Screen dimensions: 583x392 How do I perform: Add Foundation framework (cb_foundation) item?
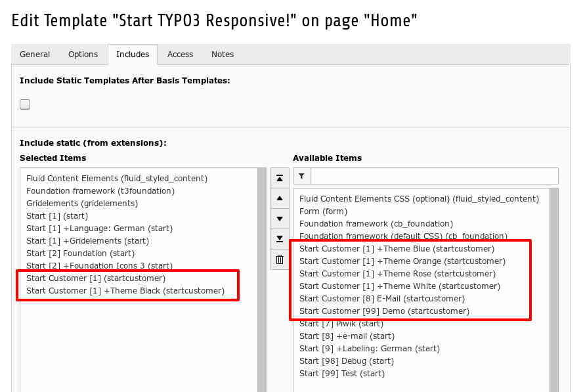[376, 224]
